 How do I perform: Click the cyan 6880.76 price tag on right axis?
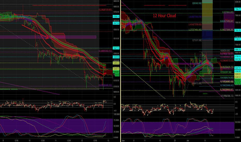click(x=238, y=49)
